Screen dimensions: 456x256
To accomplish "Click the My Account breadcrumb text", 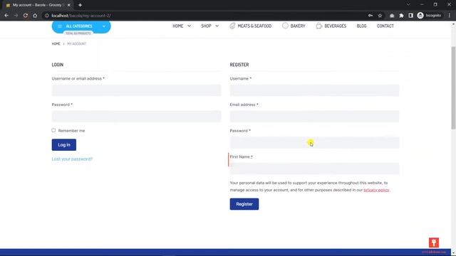I will point(77,44).
